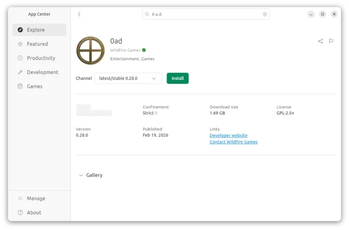Expand the Gallery section
The width and height of the screenshot is (349, 230).
click(x=90, y=175)
